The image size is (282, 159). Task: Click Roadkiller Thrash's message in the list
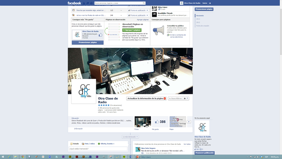tap(170, 14)
